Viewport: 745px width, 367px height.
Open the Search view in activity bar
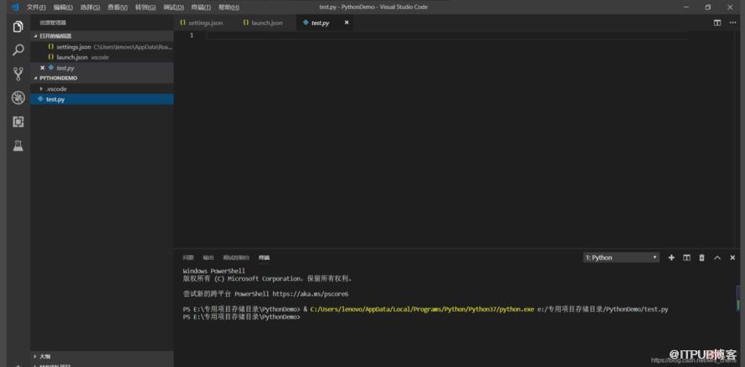click(x=18, y=50)
